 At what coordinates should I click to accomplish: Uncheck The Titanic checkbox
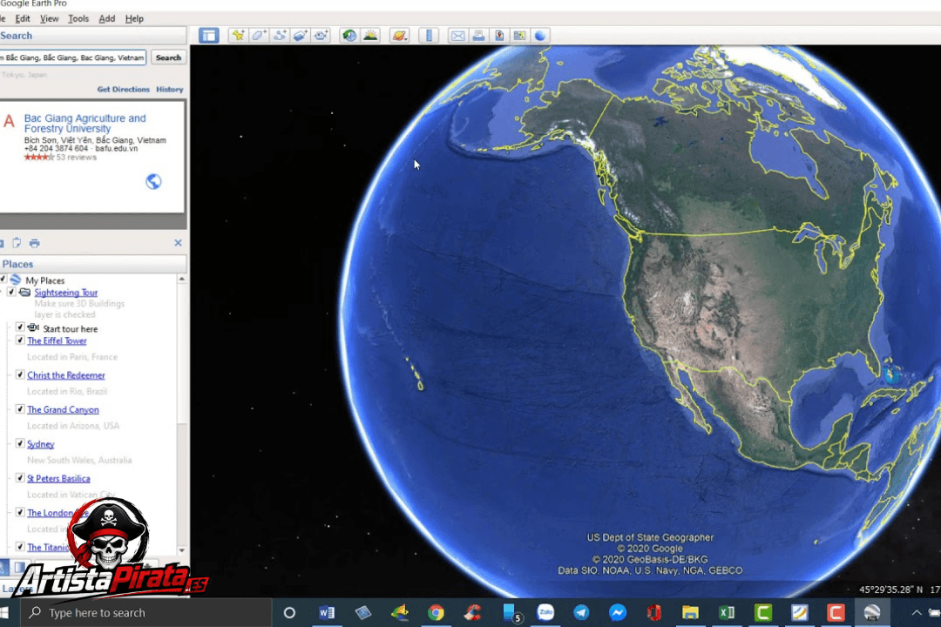20,547
